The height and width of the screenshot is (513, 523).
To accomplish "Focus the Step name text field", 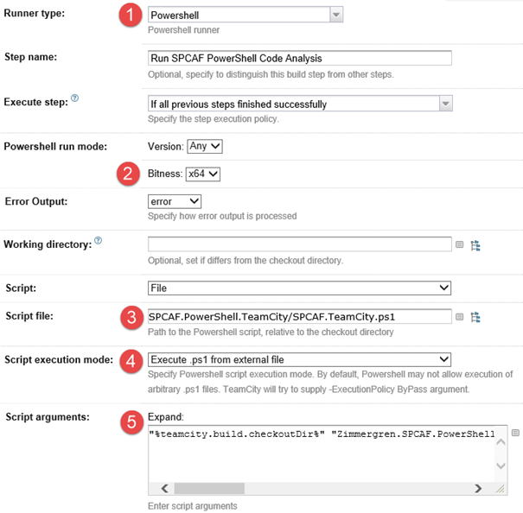I will [x=299, y=58].
